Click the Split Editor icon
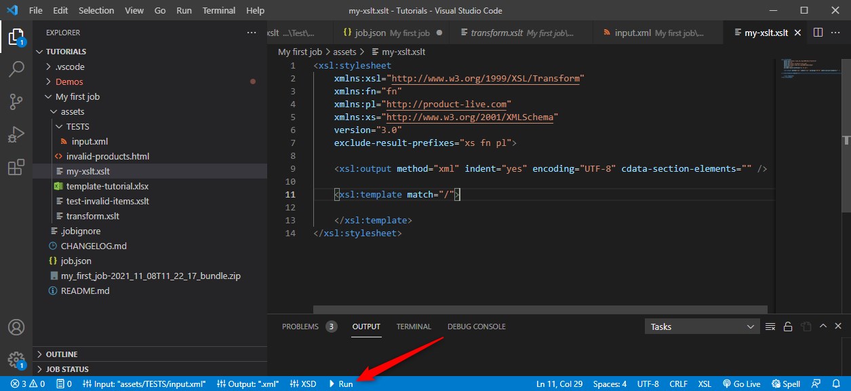This screenshot has height=391, width=851. (818, 33)
